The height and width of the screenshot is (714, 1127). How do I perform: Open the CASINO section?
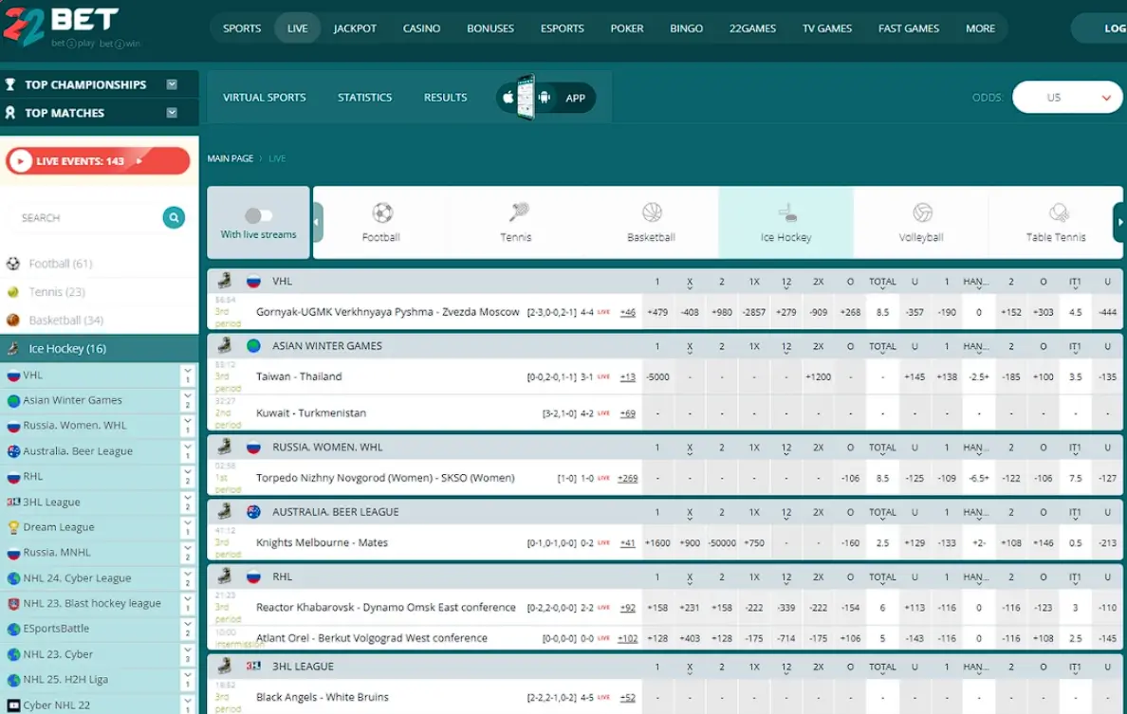click(421, 27)
